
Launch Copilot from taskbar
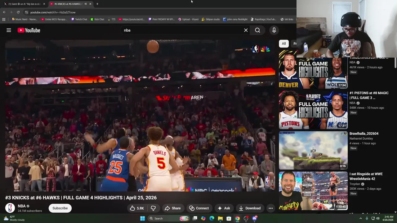203,218
